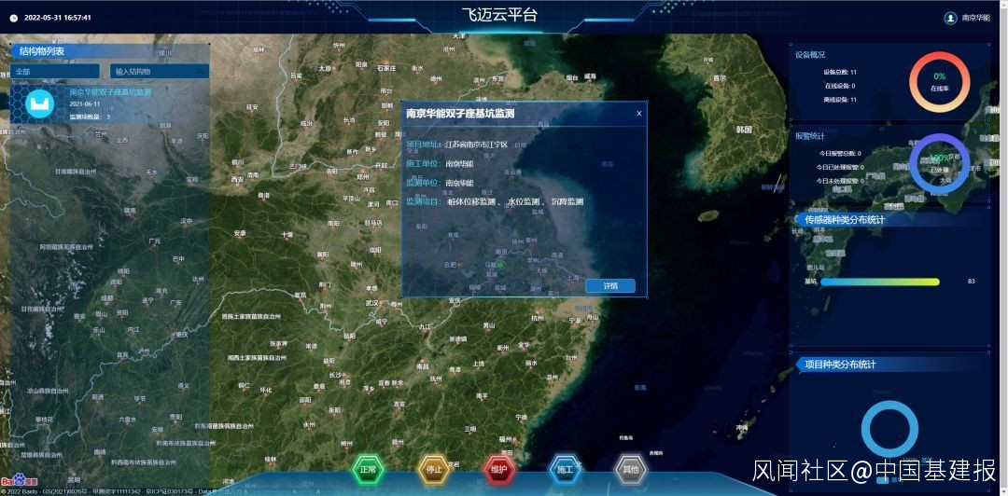This screenshot has height=496, width=1008.
Task: Click the green project marker on the map
Action: 501,264
